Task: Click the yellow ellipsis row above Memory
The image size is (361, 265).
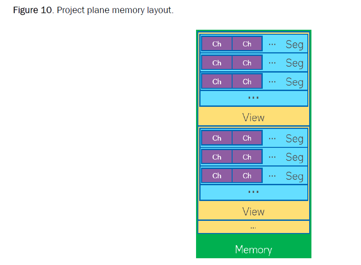Action: click(x=253, y=227)
